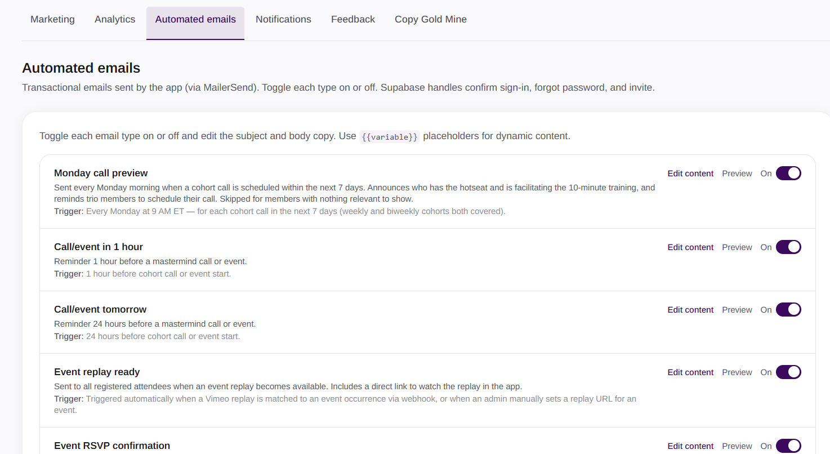Edit content for Call/event in 1 hour
Screen dimensions: 830x454
[690, 247]
